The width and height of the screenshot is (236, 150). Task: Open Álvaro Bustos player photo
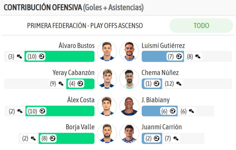pyautogui.click(x=107, y=51)
